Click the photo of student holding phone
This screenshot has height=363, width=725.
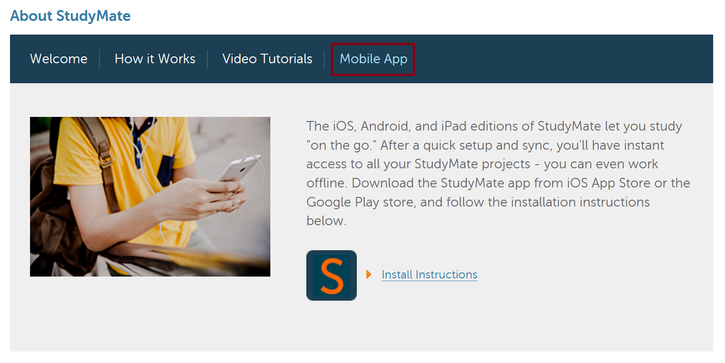[x=150, y=197]
